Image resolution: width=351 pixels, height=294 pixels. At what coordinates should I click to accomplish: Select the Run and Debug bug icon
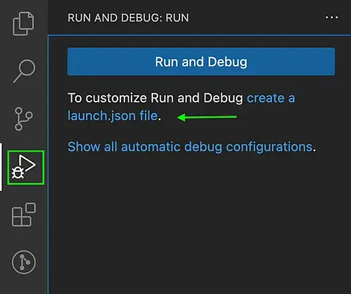(24, 166)
